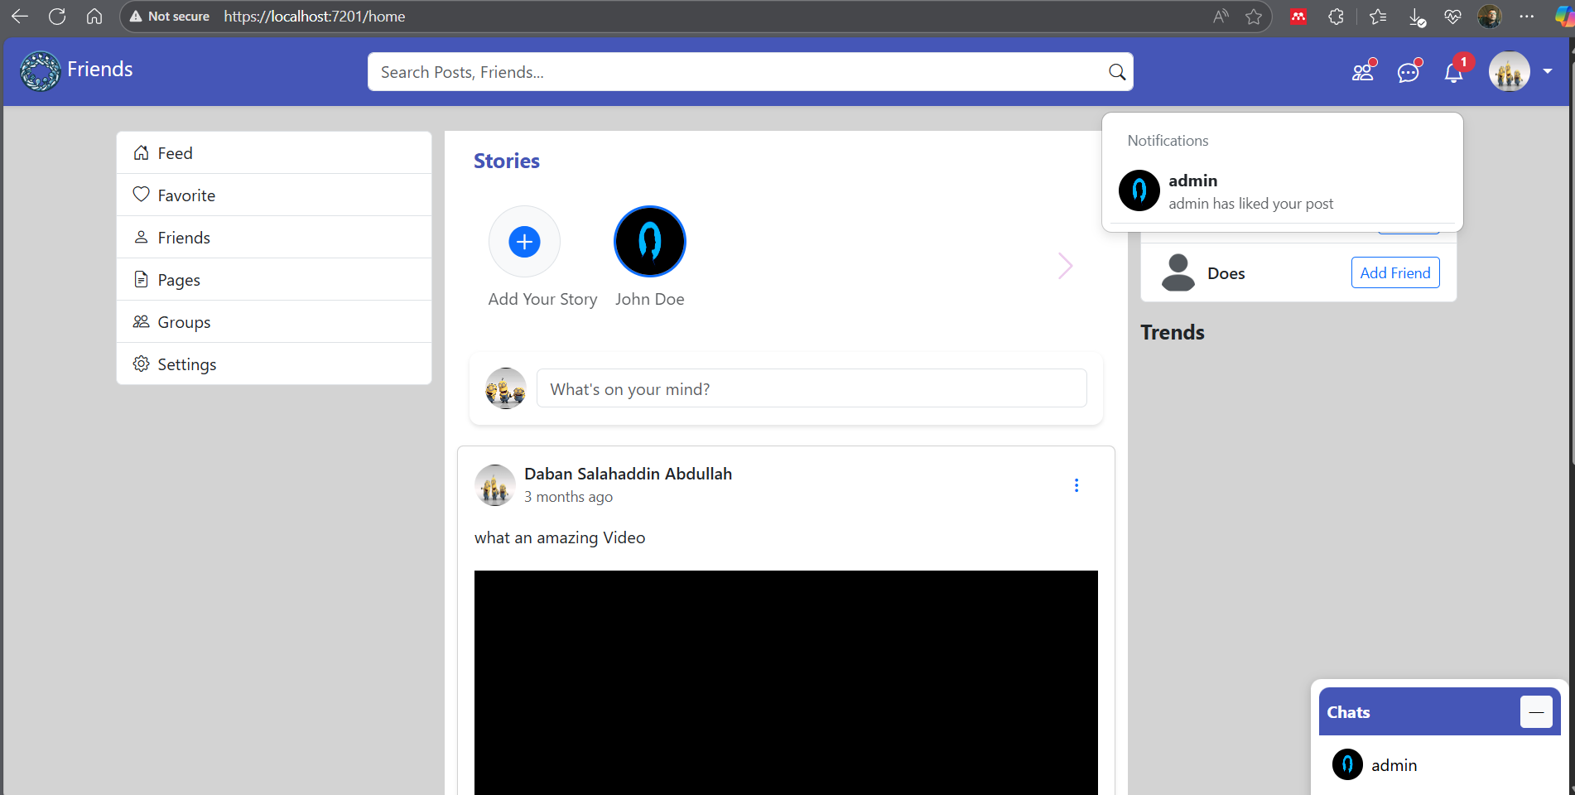Expand the profile avatar dropdown arrow
The image size is (1575, 795).
(1548, 71)
